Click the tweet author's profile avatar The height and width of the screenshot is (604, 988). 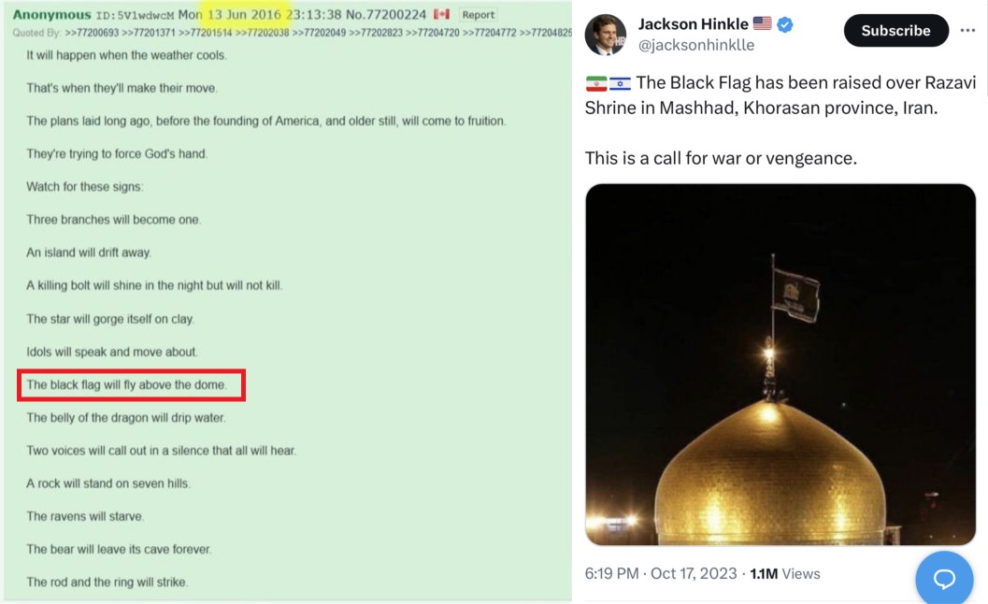(x=606, y=35)
